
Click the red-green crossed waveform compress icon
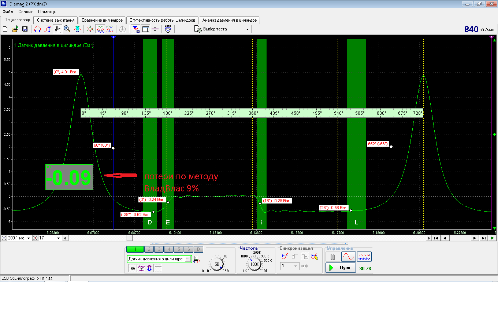90,29
